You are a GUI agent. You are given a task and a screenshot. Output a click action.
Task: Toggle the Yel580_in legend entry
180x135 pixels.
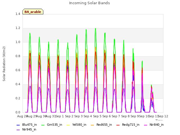(x=76, y=125)
